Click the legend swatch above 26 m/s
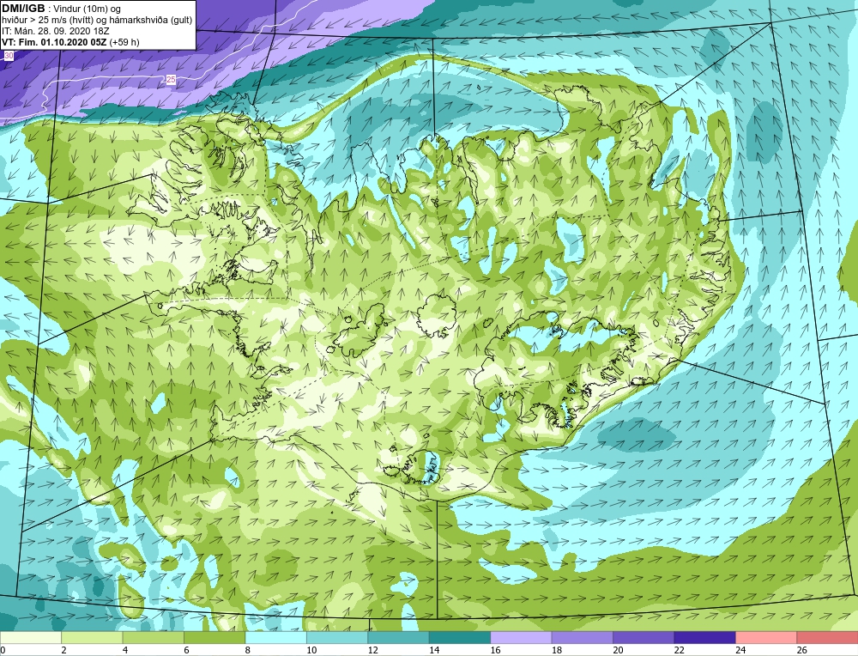This screenshot has width=858, height=656. tap(827, 637)
